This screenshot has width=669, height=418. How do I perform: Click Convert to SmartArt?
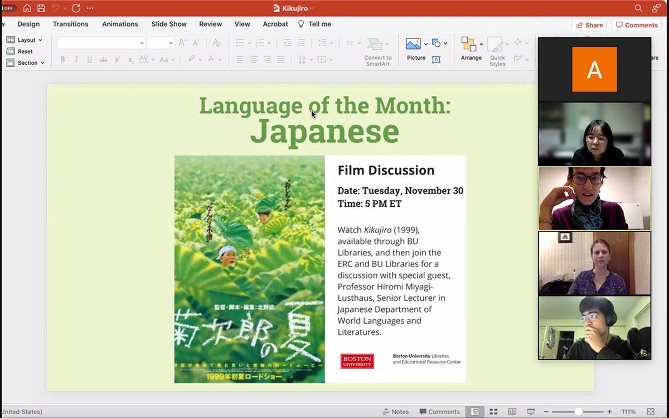pos(378,52)
